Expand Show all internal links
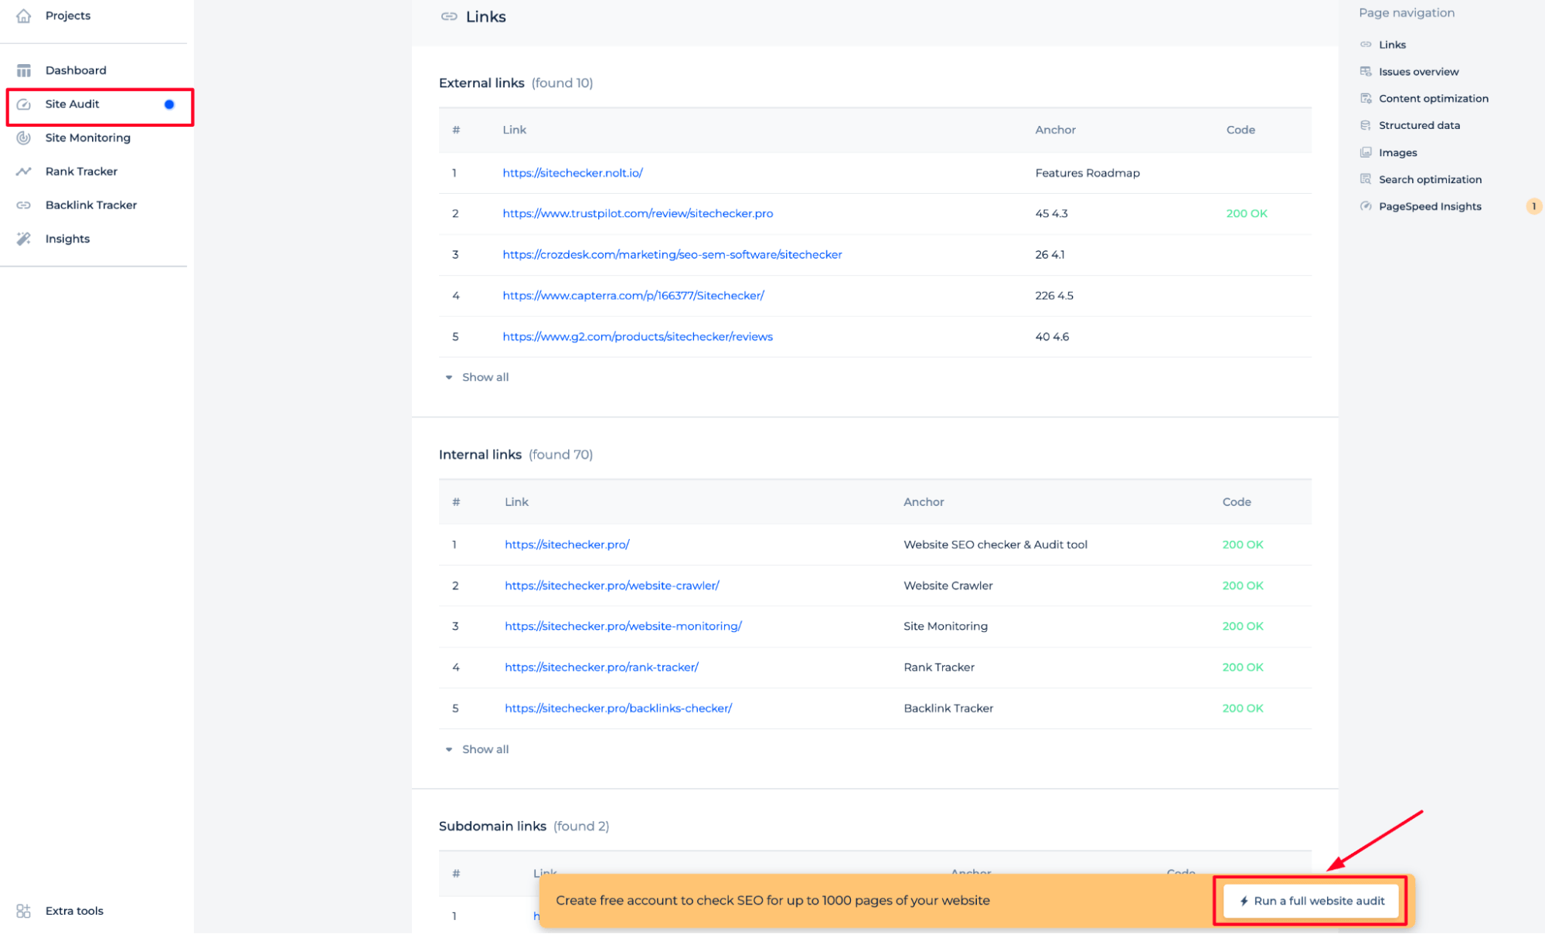1545x934 pixels. click(x=483, y=749)
